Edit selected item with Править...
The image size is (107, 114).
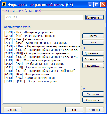pyautogui.click(x=93, y=66)
